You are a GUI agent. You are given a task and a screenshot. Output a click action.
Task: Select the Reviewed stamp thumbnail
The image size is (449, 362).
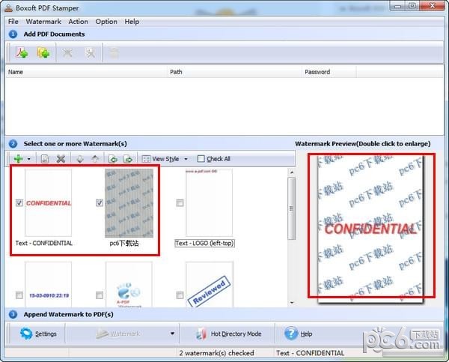tap(210, 284)
